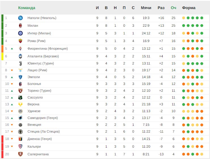Sort table by Команда column header
The height and width of the screenshot is (159, 210).
coord(27,8)
